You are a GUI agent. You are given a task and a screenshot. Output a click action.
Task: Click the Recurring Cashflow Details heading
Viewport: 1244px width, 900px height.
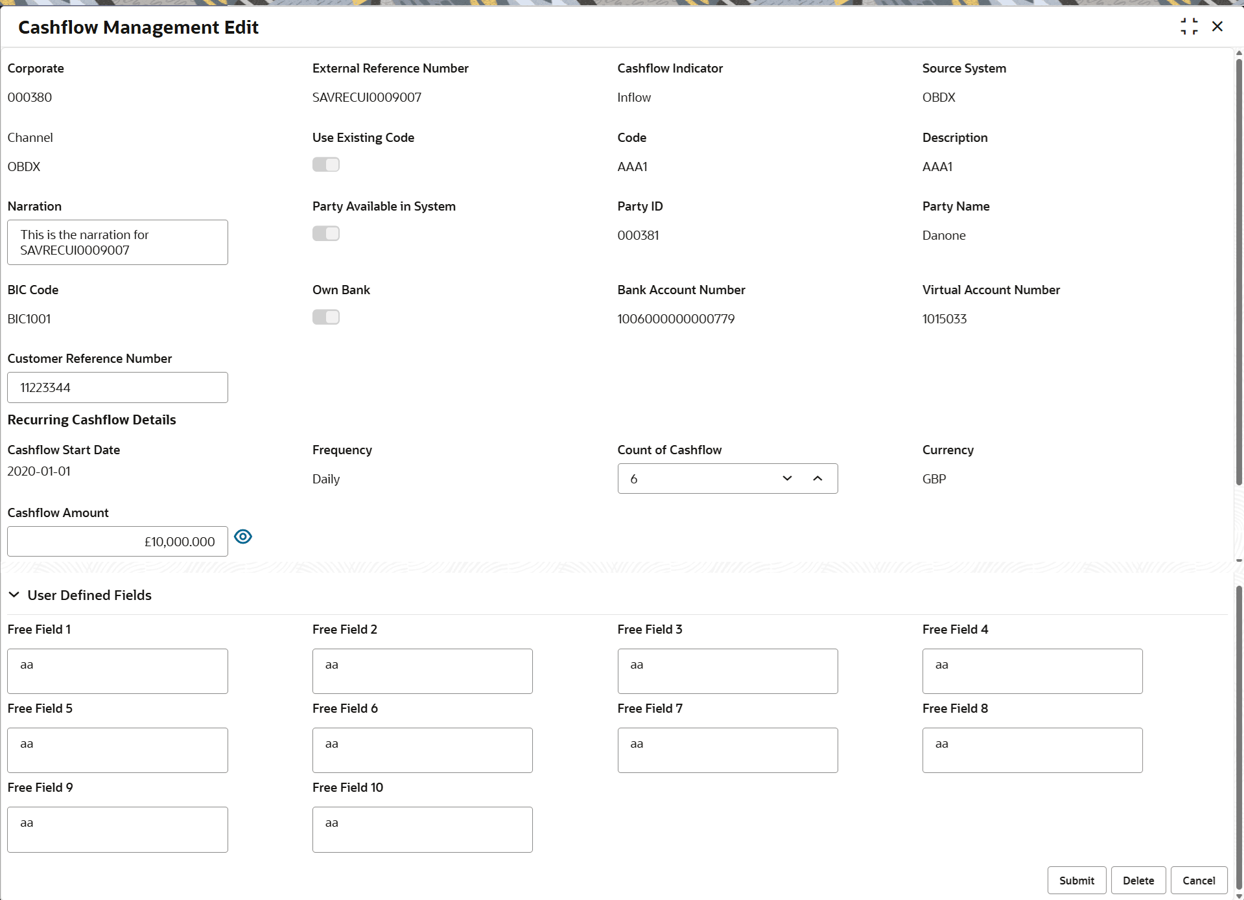point(92,420)
